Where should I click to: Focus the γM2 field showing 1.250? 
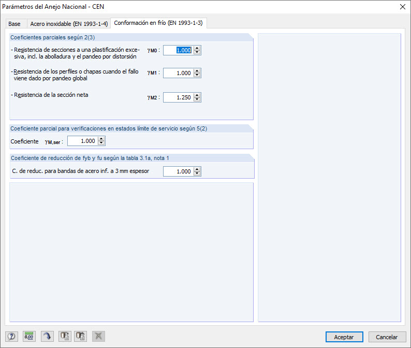tap(178, 97)
